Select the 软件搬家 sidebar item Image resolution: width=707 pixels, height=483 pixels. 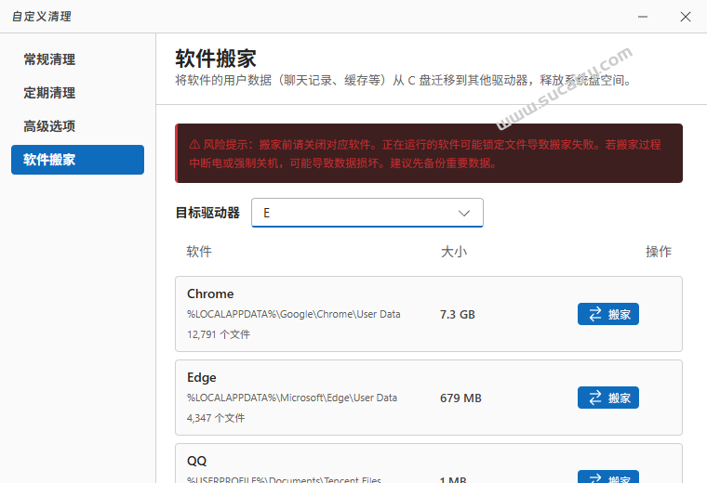click(77, 160)
